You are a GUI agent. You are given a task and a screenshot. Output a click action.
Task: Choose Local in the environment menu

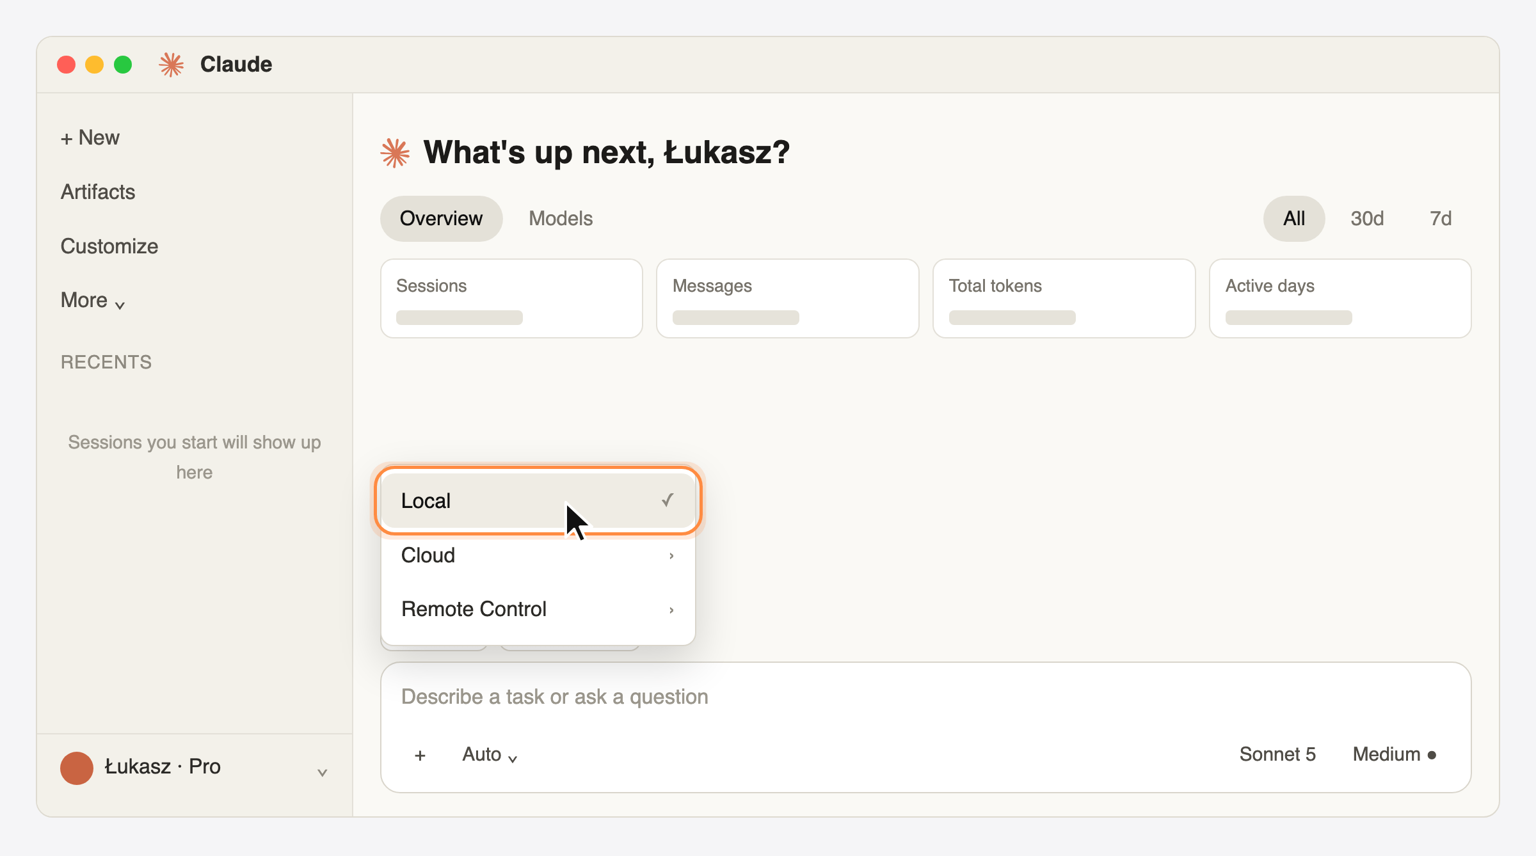pos(538,501)
